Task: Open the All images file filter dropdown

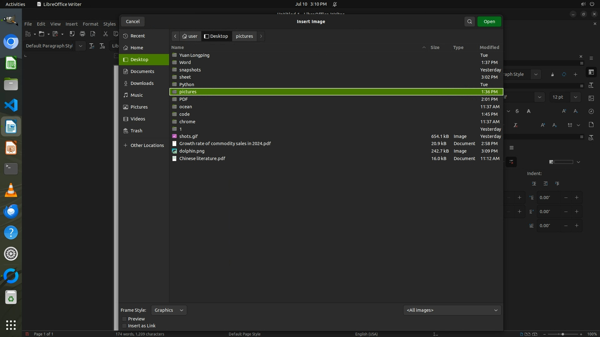Action: [x=452, y=310]
